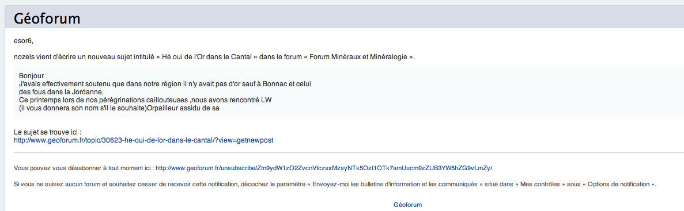Open the Géoforum footer link
This screenshot has height=211, width=684.
pos(407,205)
